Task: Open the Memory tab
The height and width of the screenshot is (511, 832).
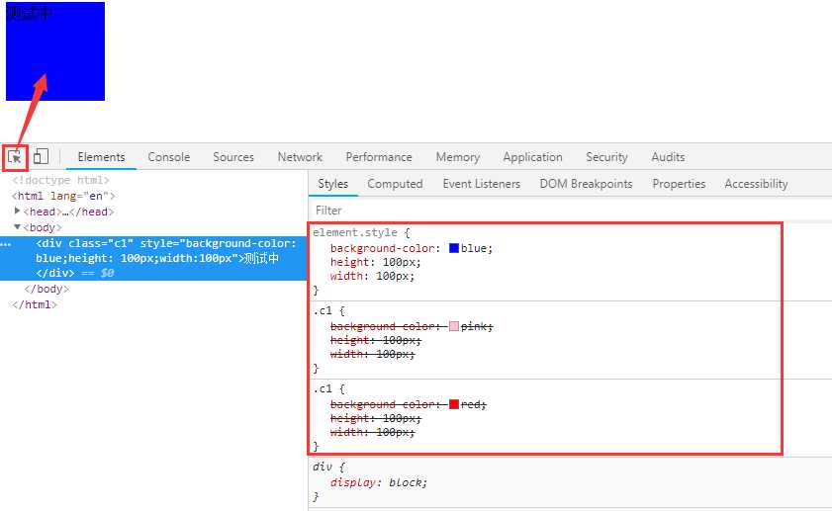Action: 457,157
